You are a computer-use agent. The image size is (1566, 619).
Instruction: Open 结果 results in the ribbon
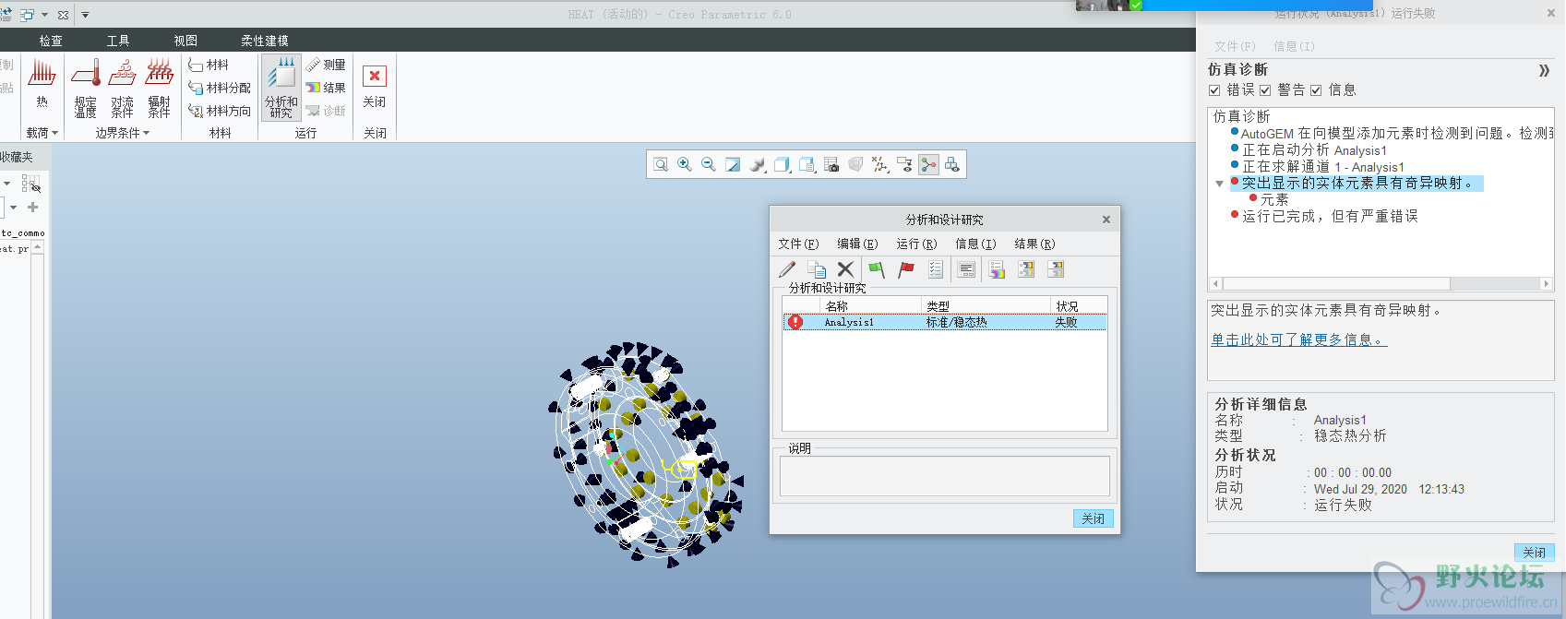(x=326, y=88)
